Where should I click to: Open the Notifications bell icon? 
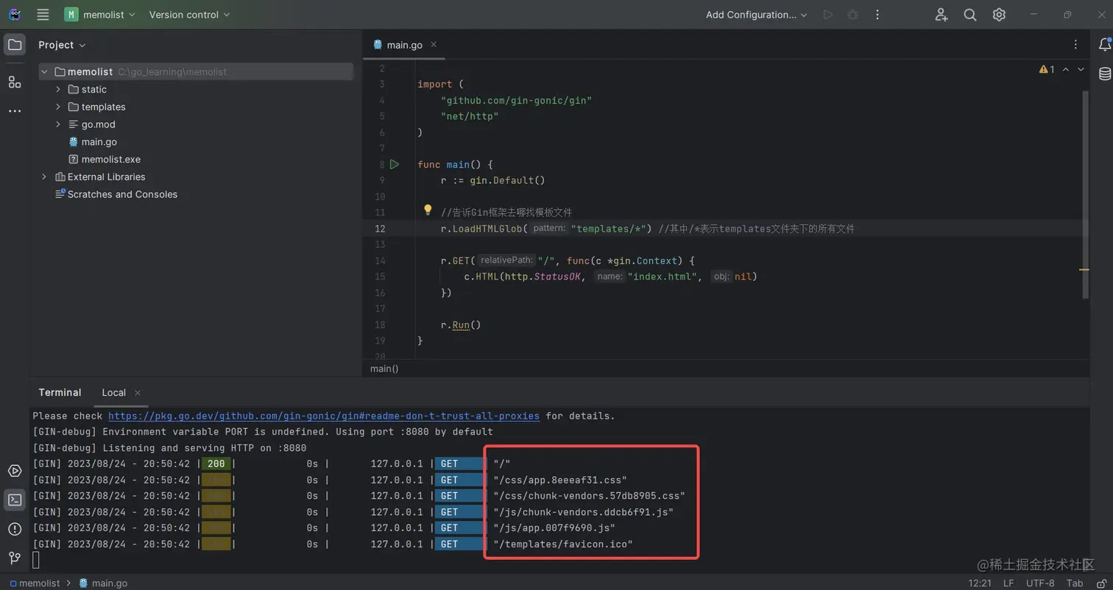click(x=1104, y=45)
